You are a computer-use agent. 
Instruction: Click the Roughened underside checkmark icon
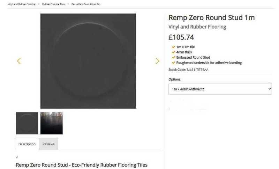(x=173, y=63)
